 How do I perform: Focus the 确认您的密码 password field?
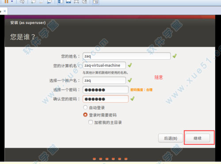(x=106, y=99)
